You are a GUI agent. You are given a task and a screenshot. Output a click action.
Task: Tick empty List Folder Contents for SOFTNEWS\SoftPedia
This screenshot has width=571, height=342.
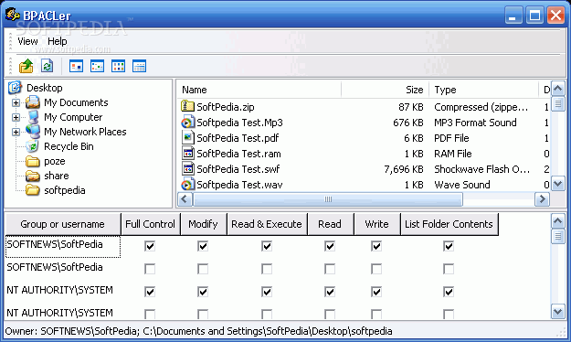449,269
